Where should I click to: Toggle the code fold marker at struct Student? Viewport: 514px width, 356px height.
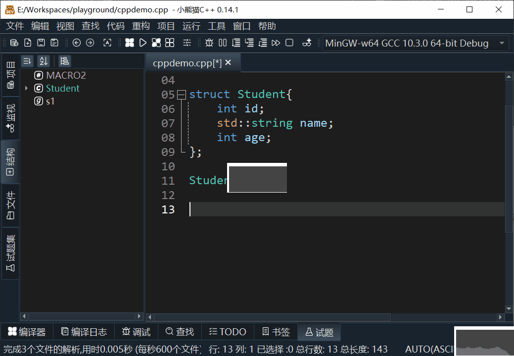(181, 94)
